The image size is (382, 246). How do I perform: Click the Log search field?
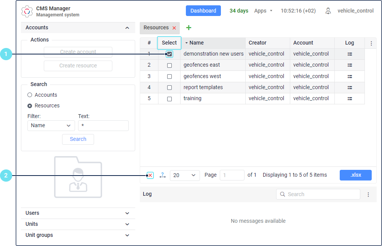322,194
